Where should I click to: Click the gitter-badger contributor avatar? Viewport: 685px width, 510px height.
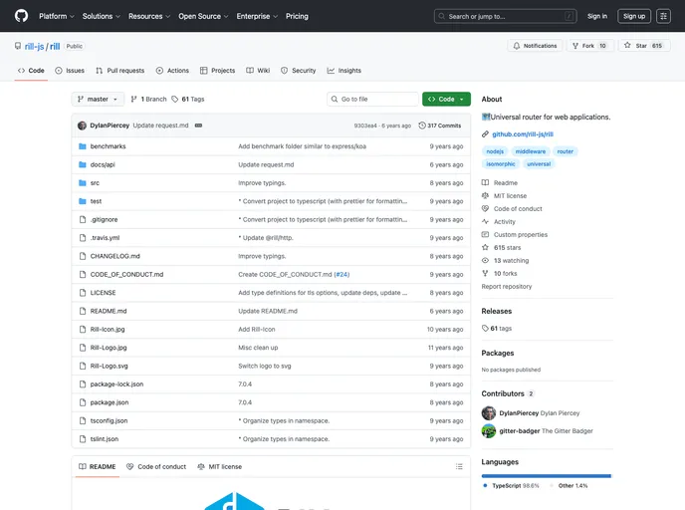point(489,431)
